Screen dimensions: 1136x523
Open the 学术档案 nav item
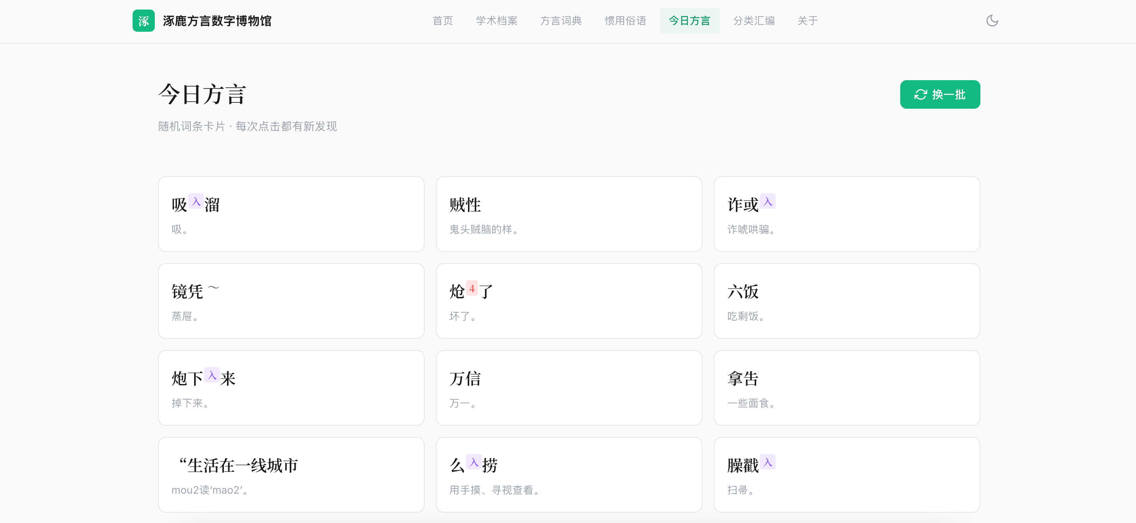tap(496, 21)
